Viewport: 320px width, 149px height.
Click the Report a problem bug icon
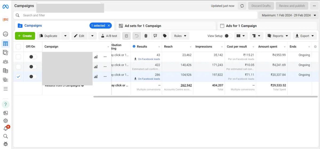pyautogui.click(x=6, y=144)
